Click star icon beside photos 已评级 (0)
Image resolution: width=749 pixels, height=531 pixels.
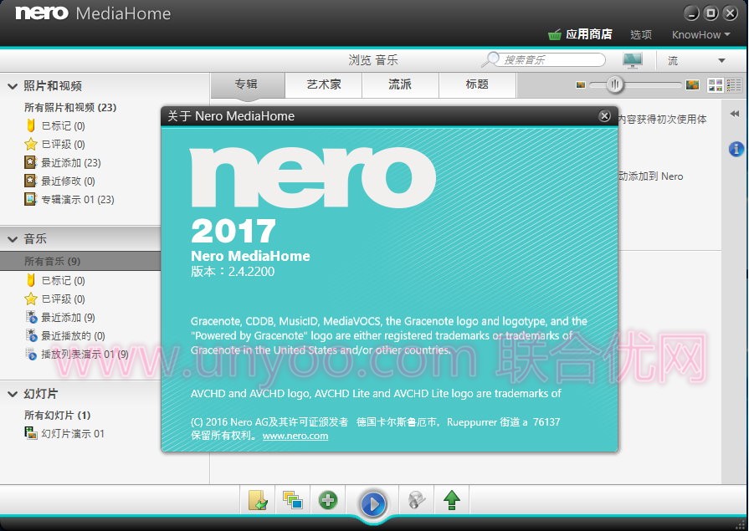tap(31, 144)
